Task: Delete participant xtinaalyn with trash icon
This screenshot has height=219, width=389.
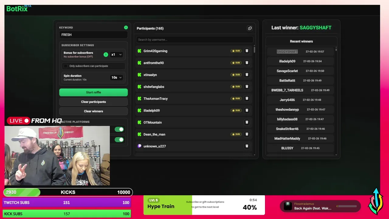Action: pyautogui.click(x=247, y=75)
